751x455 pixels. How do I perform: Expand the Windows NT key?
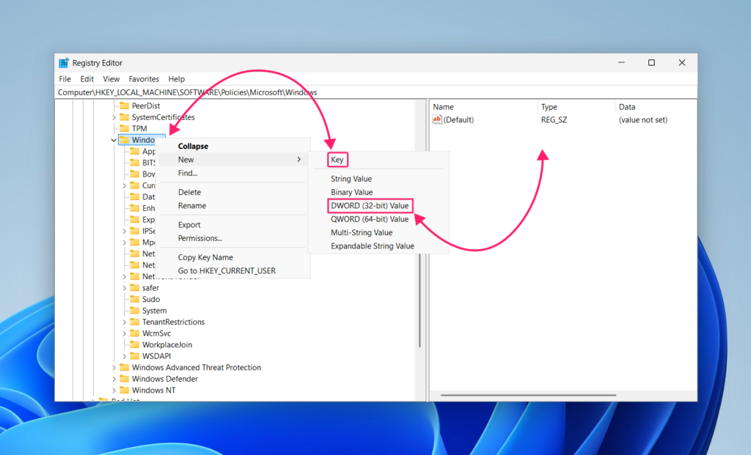click(x=114, y=391)
